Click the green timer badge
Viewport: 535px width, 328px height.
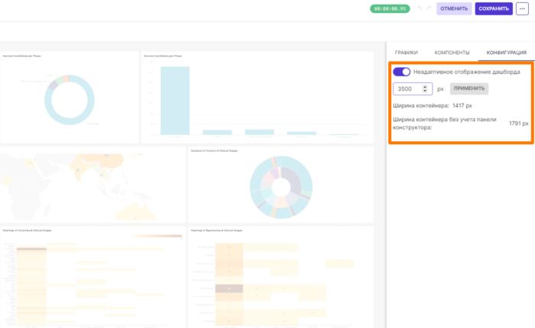tap(390, 9)
